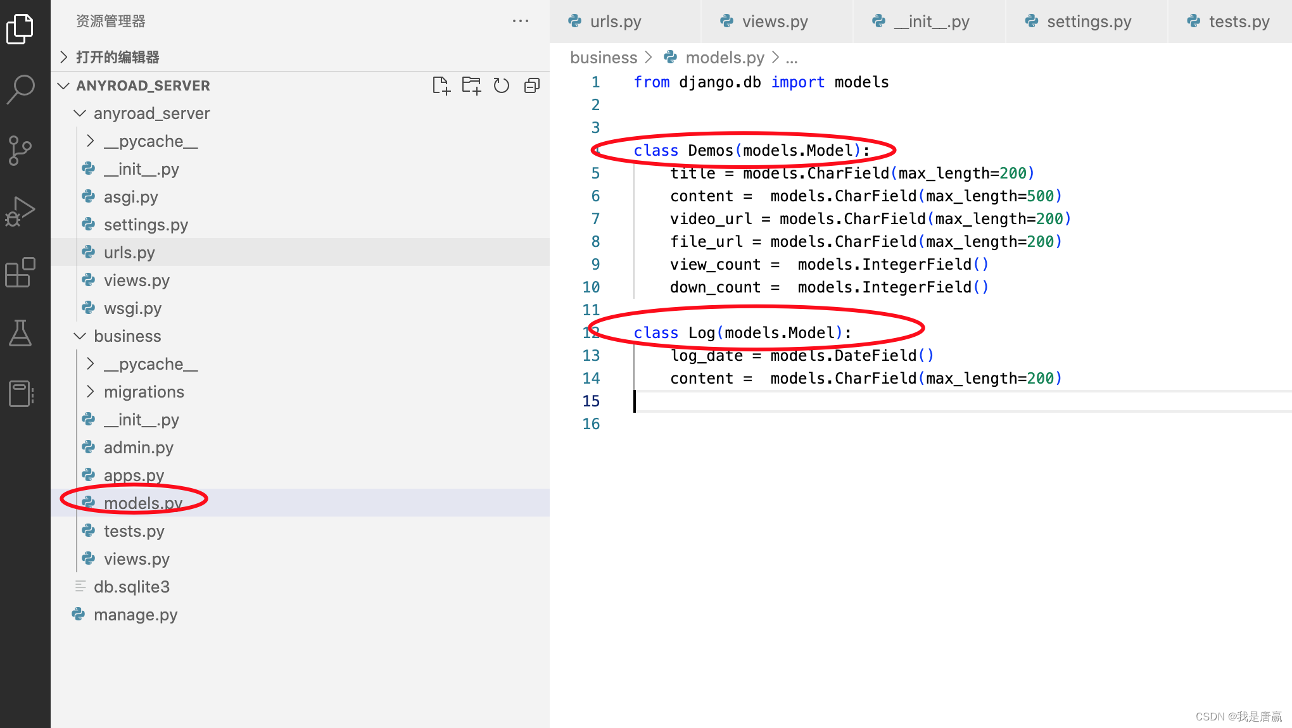Viewport: 1292px width, 728px height.
Task: Select the Explorer icon in the activity bar
Action: click(21, 28)
